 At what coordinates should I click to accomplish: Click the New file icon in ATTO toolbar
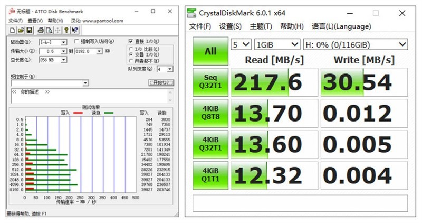12,30
